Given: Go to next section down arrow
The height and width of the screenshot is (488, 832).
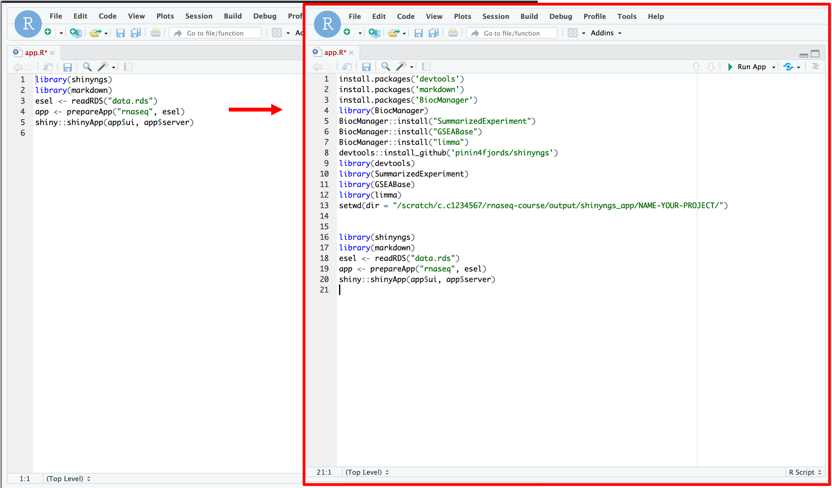Looking at the screenshot, I should [711, 67].
